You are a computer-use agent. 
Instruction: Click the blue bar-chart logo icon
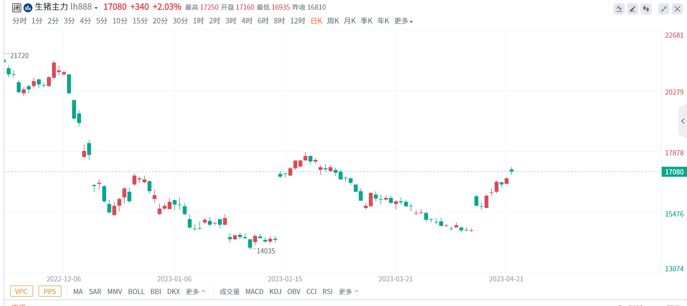28,7
